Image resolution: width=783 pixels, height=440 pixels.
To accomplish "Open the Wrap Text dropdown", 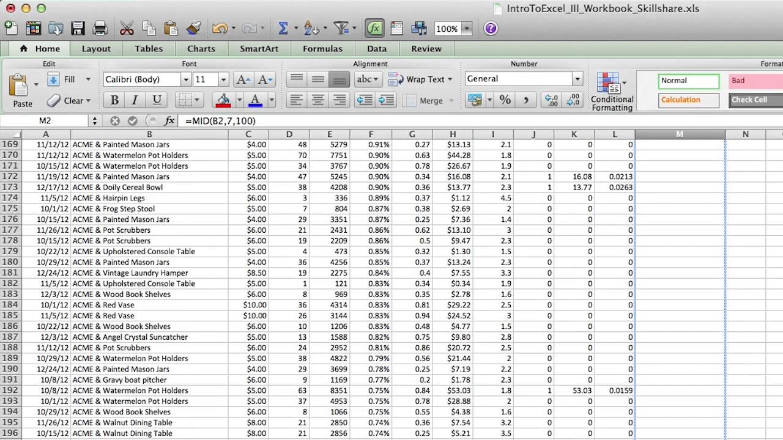I will pyautogui.click(x=449, y=79).
